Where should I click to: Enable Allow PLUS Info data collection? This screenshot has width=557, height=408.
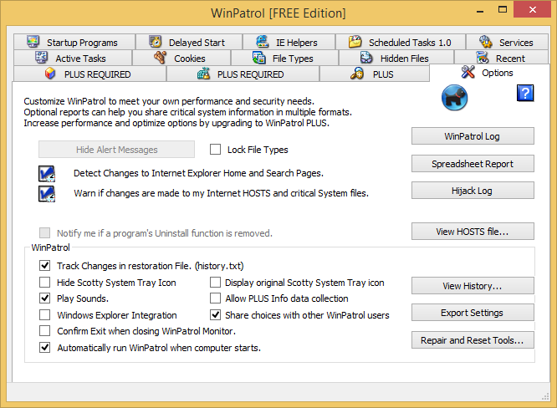coord(215,298)
